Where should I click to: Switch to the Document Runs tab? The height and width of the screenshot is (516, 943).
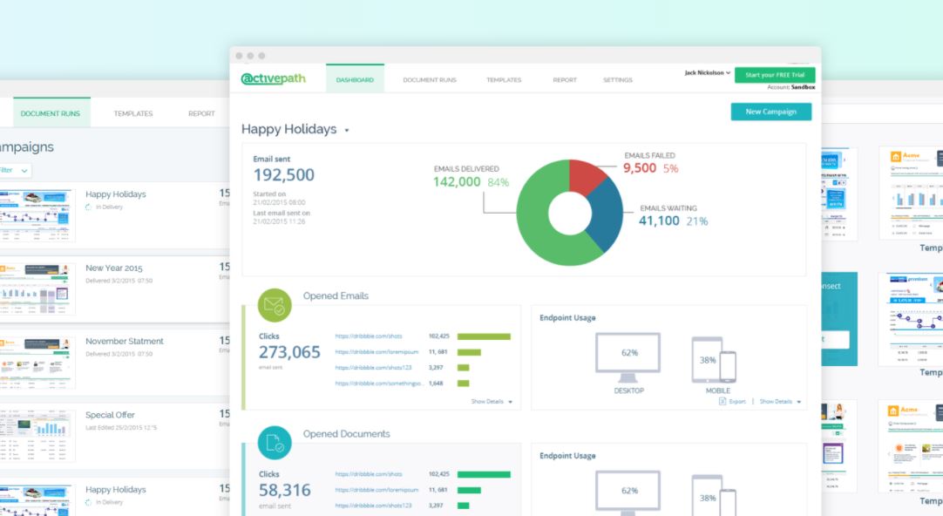point(430,80)
